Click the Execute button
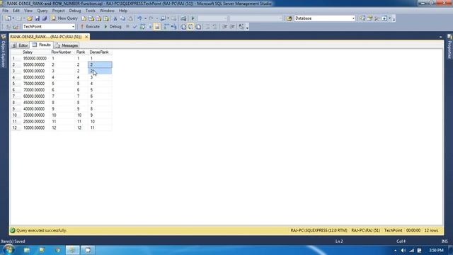Viewport: 453px width, 255px height. point(90,27)
